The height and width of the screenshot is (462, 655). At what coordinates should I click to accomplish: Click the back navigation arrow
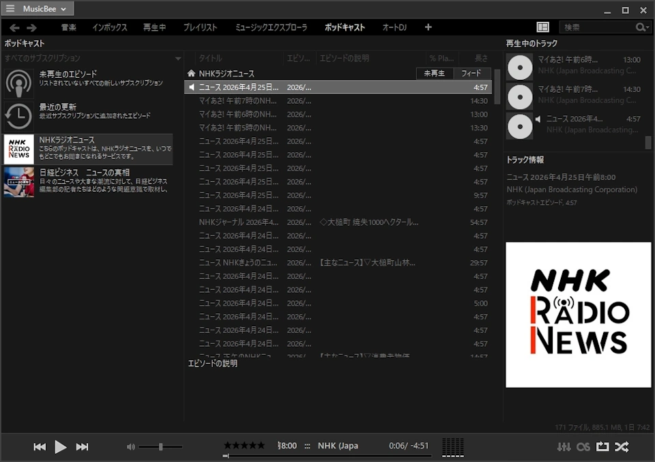(x=14, y=27)
